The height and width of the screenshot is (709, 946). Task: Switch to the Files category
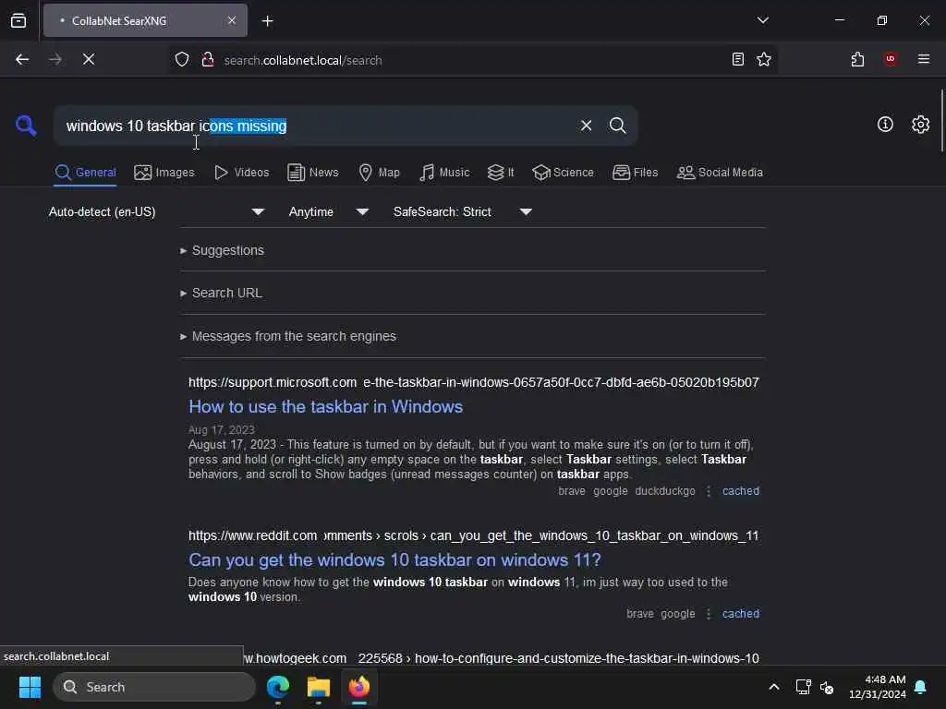tap(635, 173)
